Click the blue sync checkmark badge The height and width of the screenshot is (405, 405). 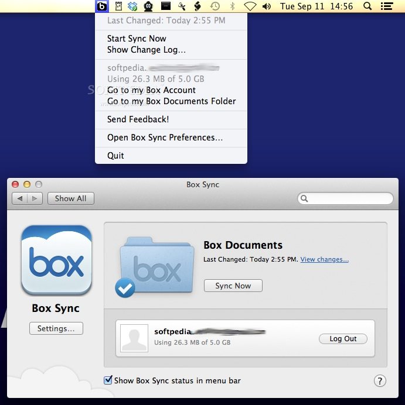(125, 288)
